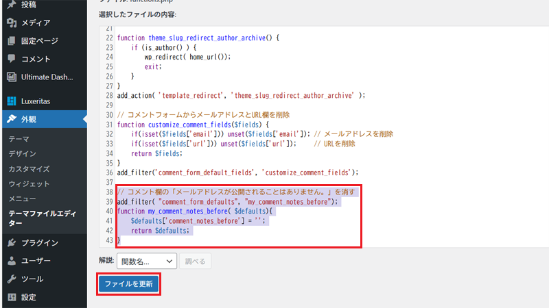Image resolution: width=549 pixels, height=308 pixels.
Task: Click the wrench icon beside ツール
Action: [12, 279]
